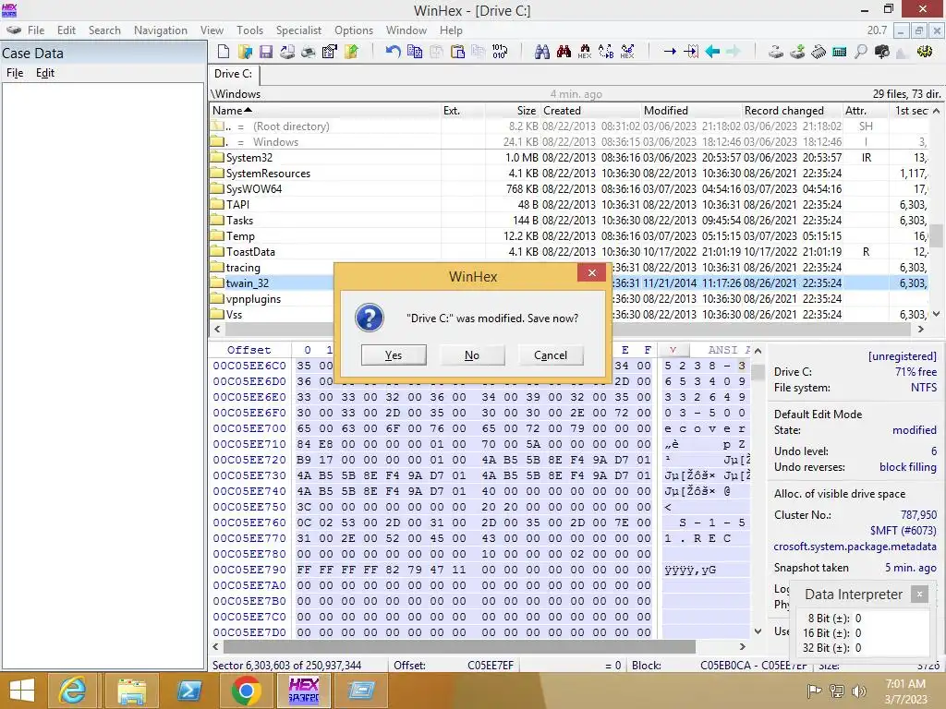
Task: Sort by the Attr. column header
Action: (x=865, y=111)
